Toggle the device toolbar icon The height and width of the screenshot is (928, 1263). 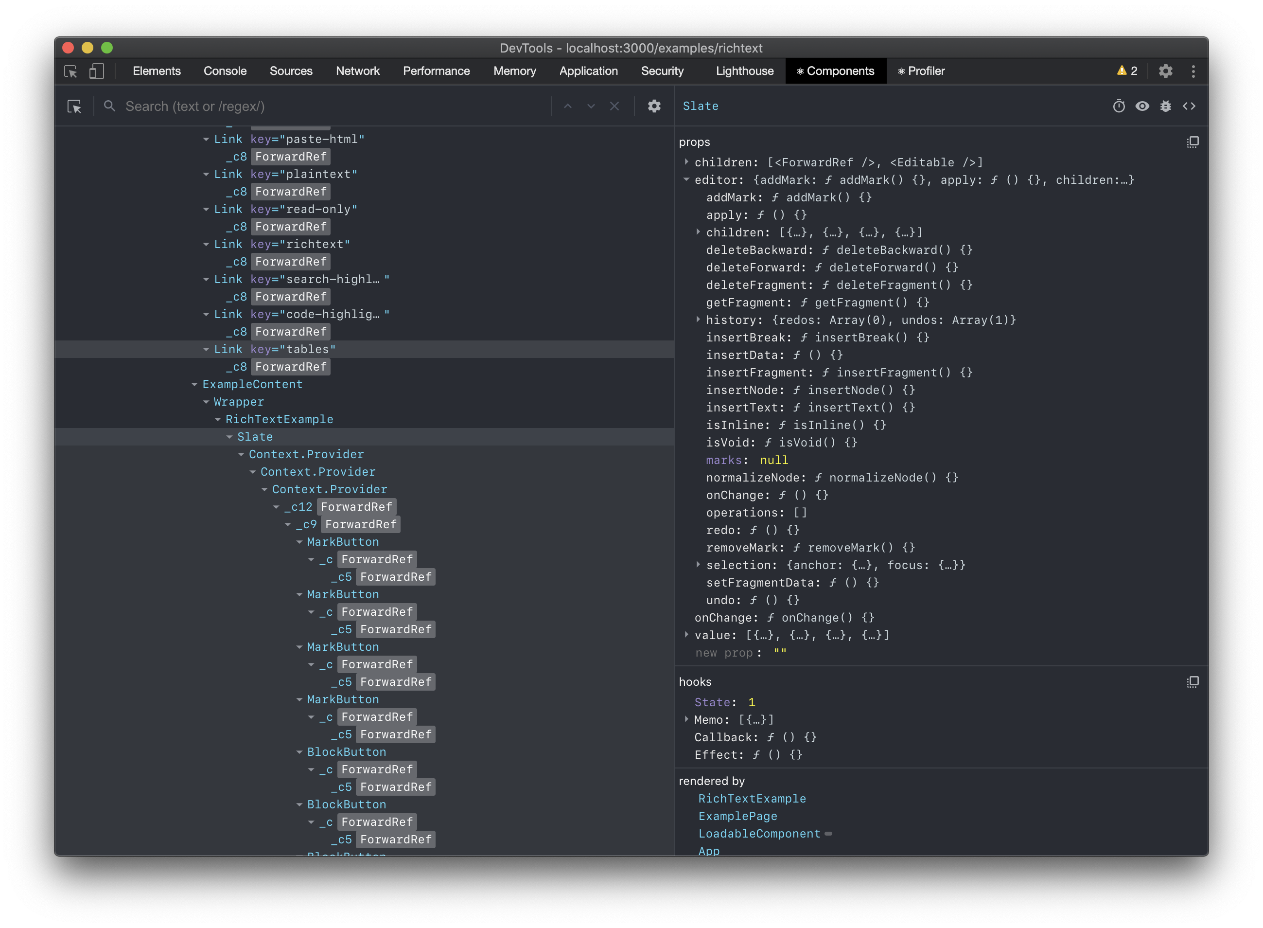pos(97,71)
